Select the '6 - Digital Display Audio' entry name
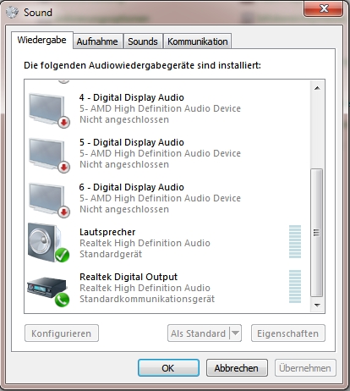 pyautogui.click(x=132, y=187)
